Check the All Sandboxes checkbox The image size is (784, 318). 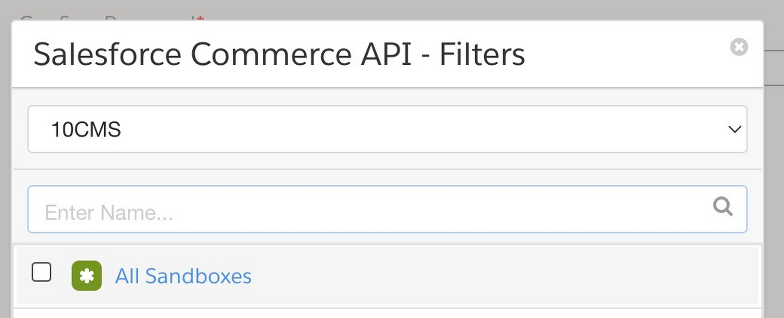coord(41,272)
